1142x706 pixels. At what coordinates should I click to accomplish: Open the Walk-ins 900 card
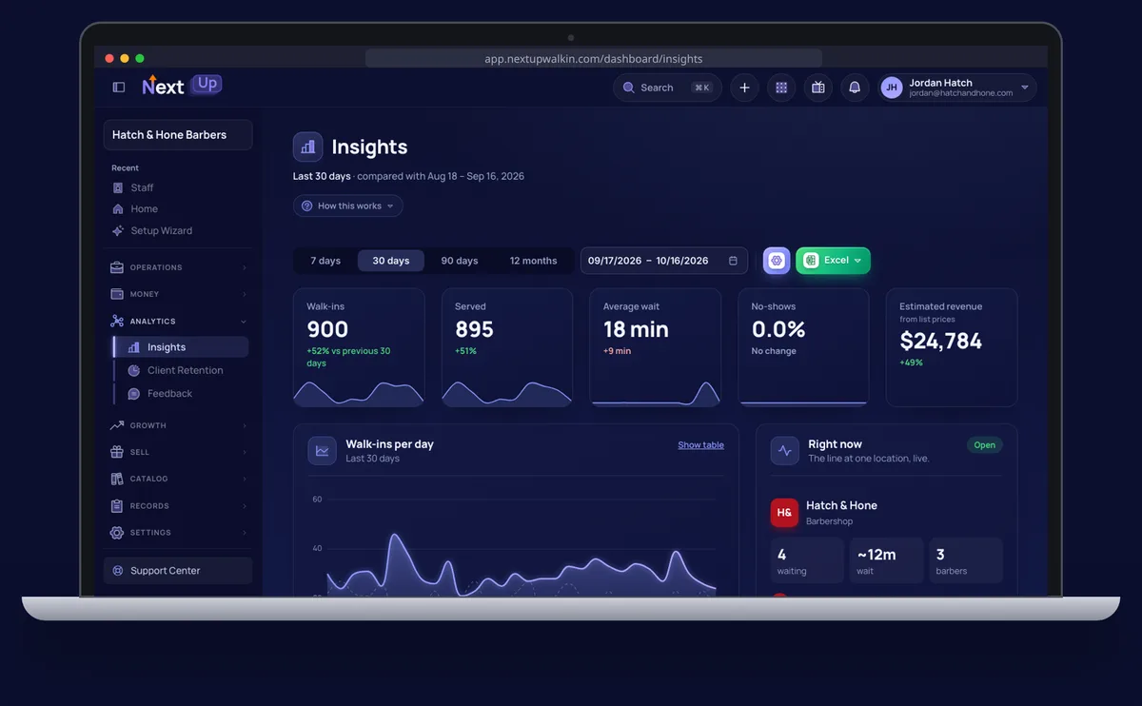coord(359,347)
